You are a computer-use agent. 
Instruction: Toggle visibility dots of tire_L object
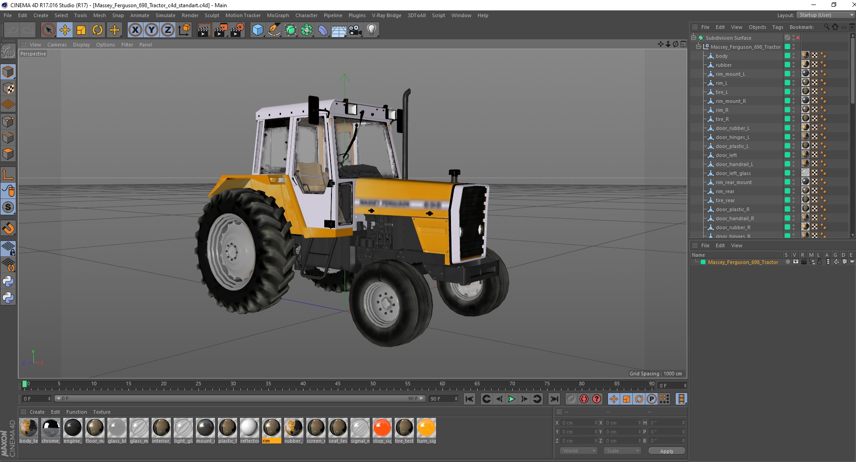(x=794, y=92)
